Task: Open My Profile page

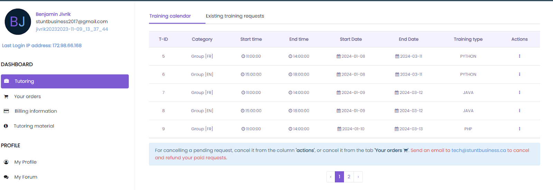Action: pyautogui.click(x=25, y=162)
